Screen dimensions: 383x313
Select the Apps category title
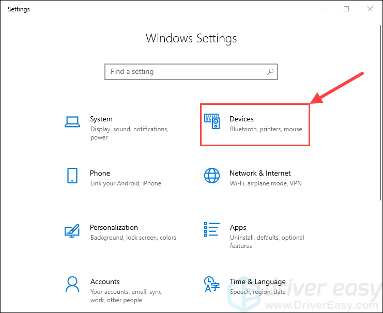(x=238, y=228)
